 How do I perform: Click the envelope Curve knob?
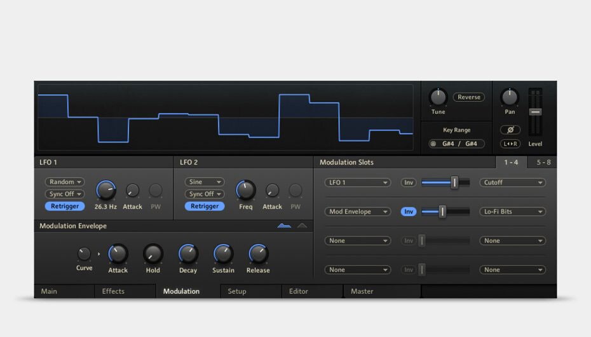click(84, 254)
